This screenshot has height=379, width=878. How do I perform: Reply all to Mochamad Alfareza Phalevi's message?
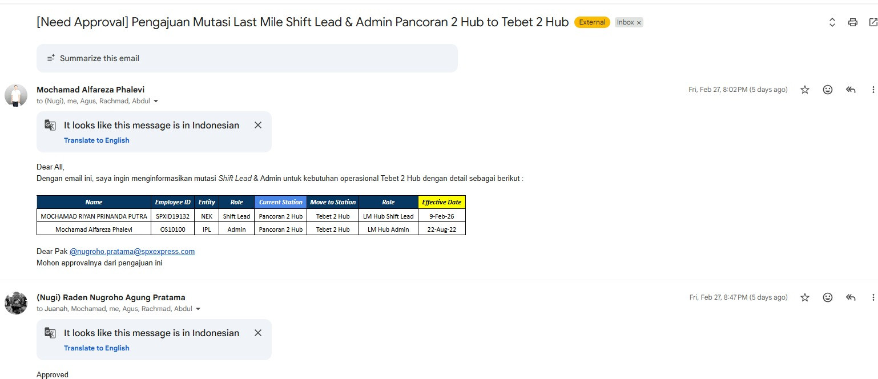pyautogui.click(x=851, y=90)
